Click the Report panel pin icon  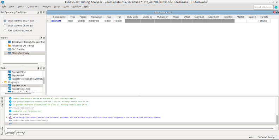point(41,38)
